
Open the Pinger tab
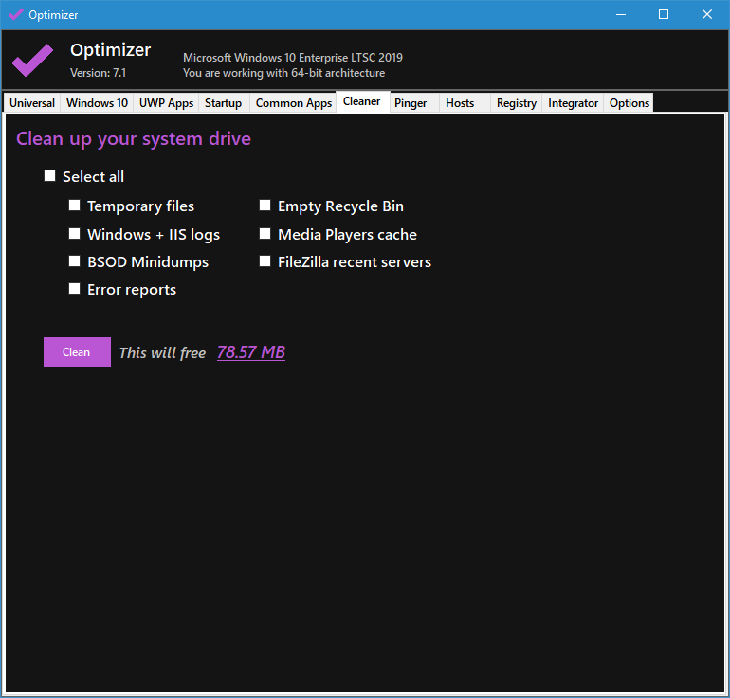[x=411, y=103]
